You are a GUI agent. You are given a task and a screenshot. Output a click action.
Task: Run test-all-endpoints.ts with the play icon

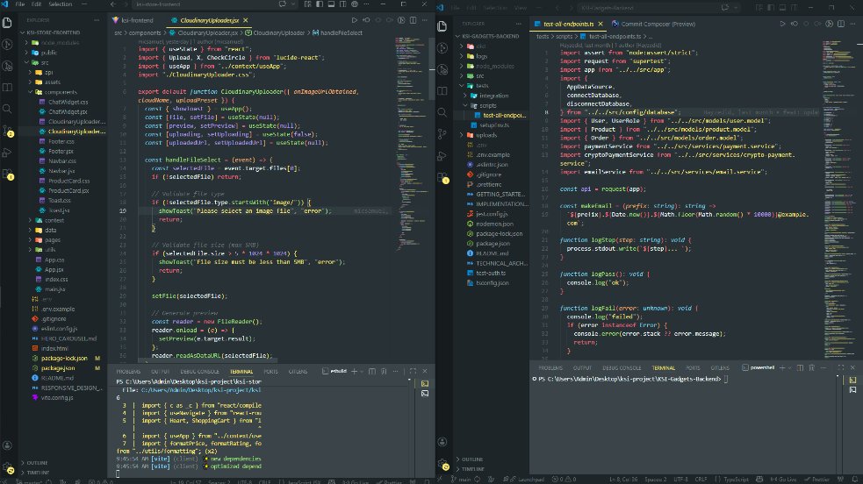[782, 24]
